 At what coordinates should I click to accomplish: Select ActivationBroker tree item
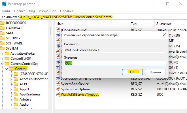(x=23, y=54)
